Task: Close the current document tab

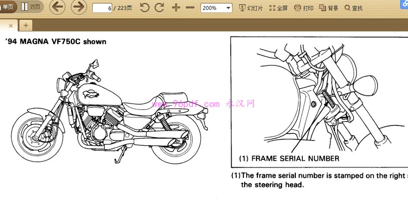Action: 11,26
